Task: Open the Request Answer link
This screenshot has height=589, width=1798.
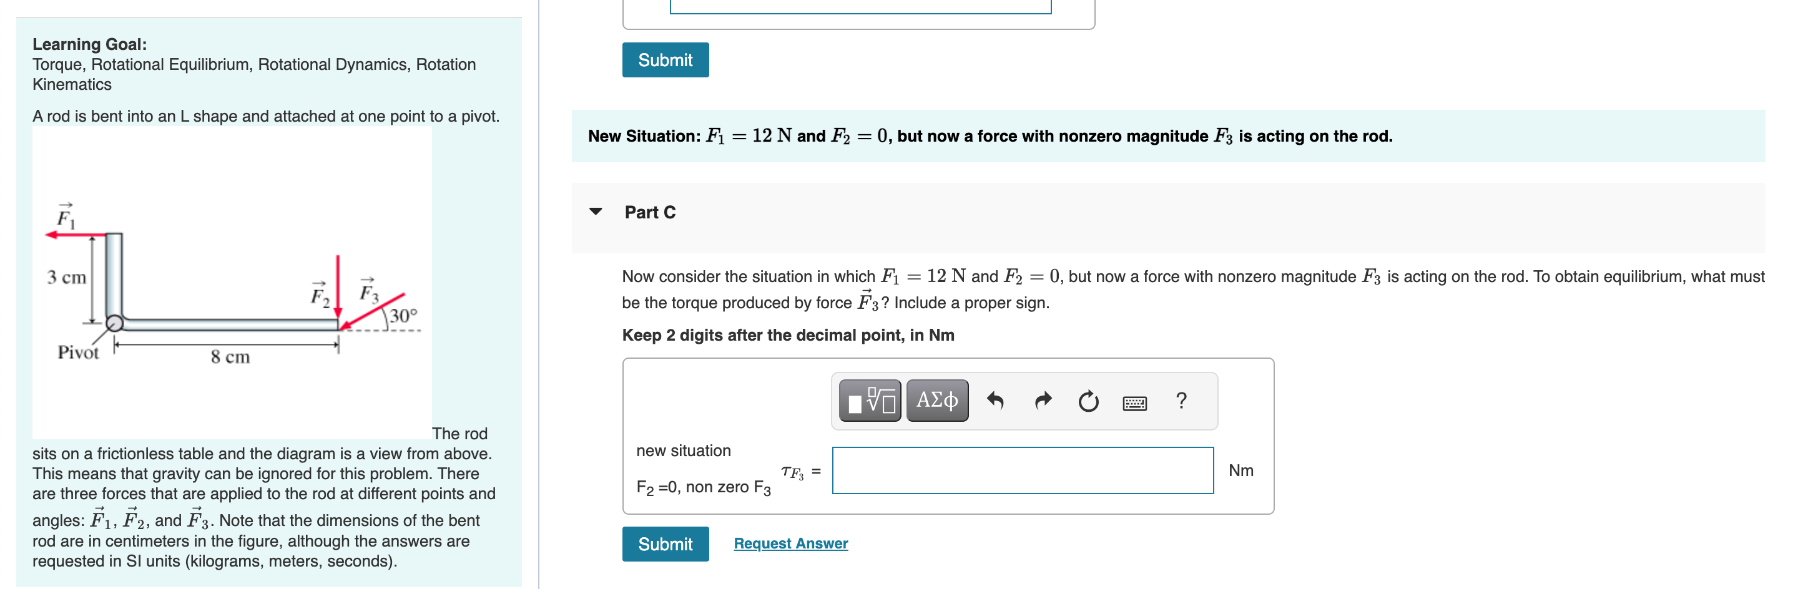Action: tap(790, 543)
